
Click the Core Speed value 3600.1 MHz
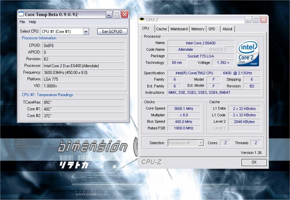[x=184, y=109]
